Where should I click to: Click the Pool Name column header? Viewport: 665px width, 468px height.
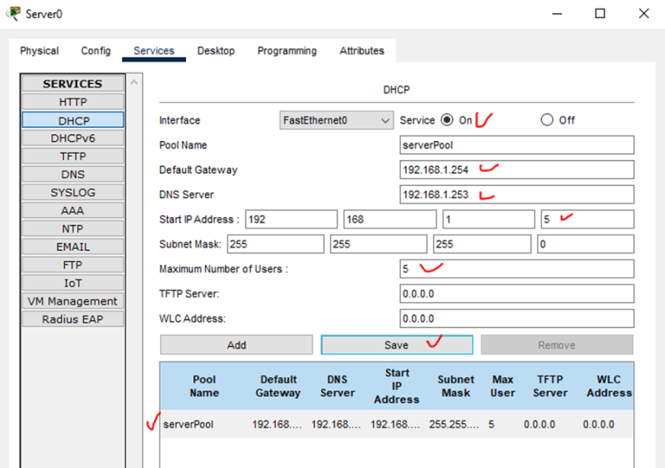pyautogui.click(x=204, y=386)
